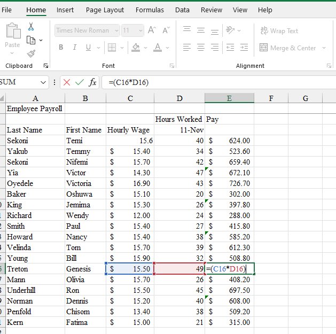Toggle Underline formatting
The width and height of the screenshot is (336, 334).
[x=88, y=48]
